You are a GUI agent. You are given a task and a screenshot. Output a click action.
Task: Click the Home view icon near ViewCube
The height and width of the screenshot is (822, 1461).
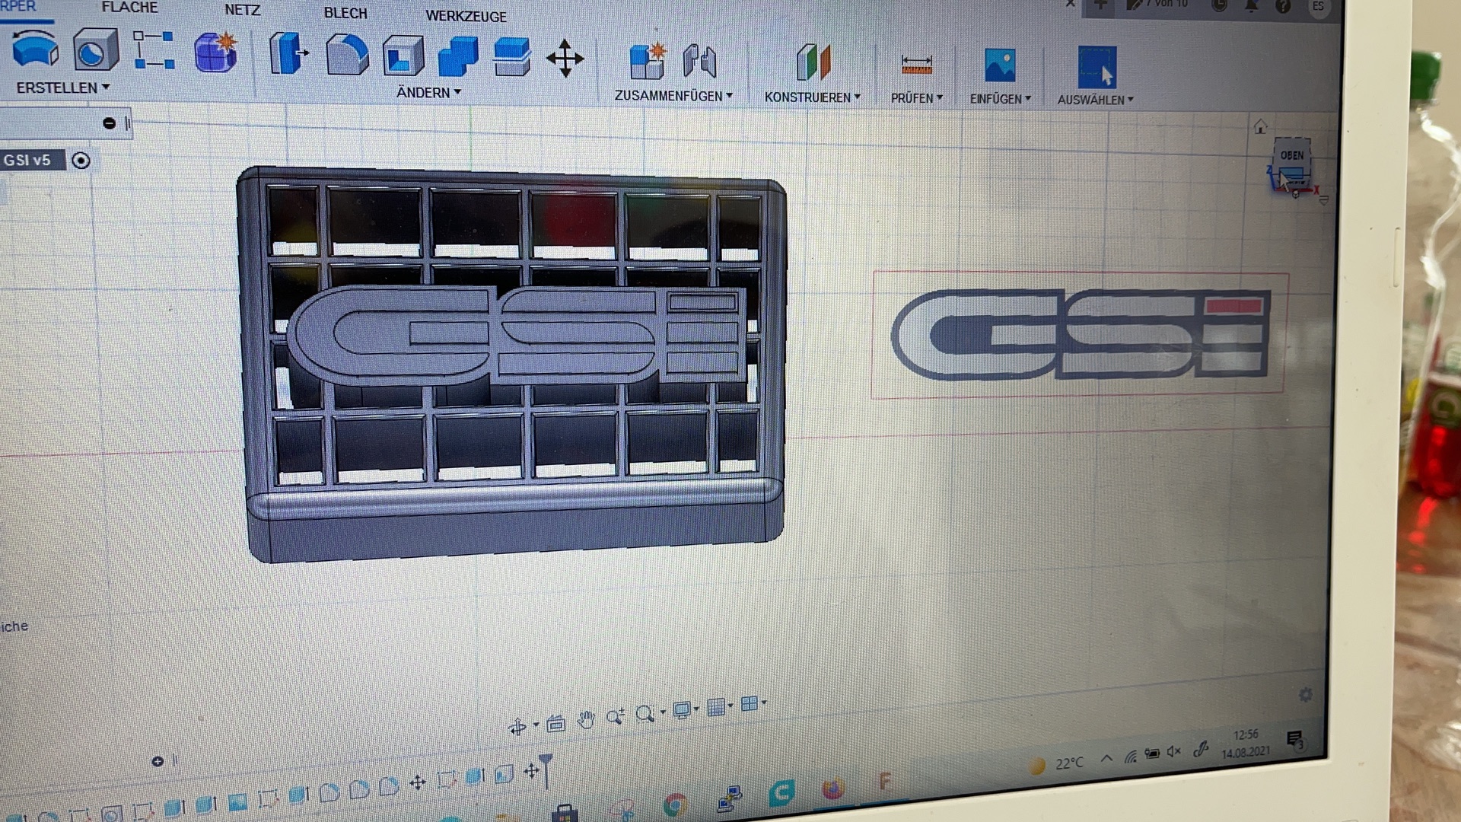[1260, 127]
